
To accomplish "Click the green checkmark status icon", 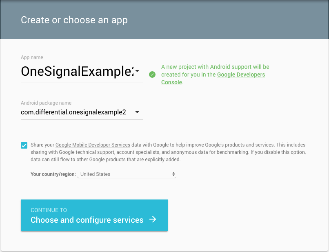I will pos(152,75).
